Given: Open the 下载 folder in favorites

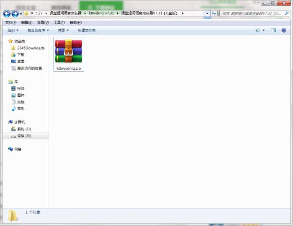Looking at the screenshot, I should point(21,55).
